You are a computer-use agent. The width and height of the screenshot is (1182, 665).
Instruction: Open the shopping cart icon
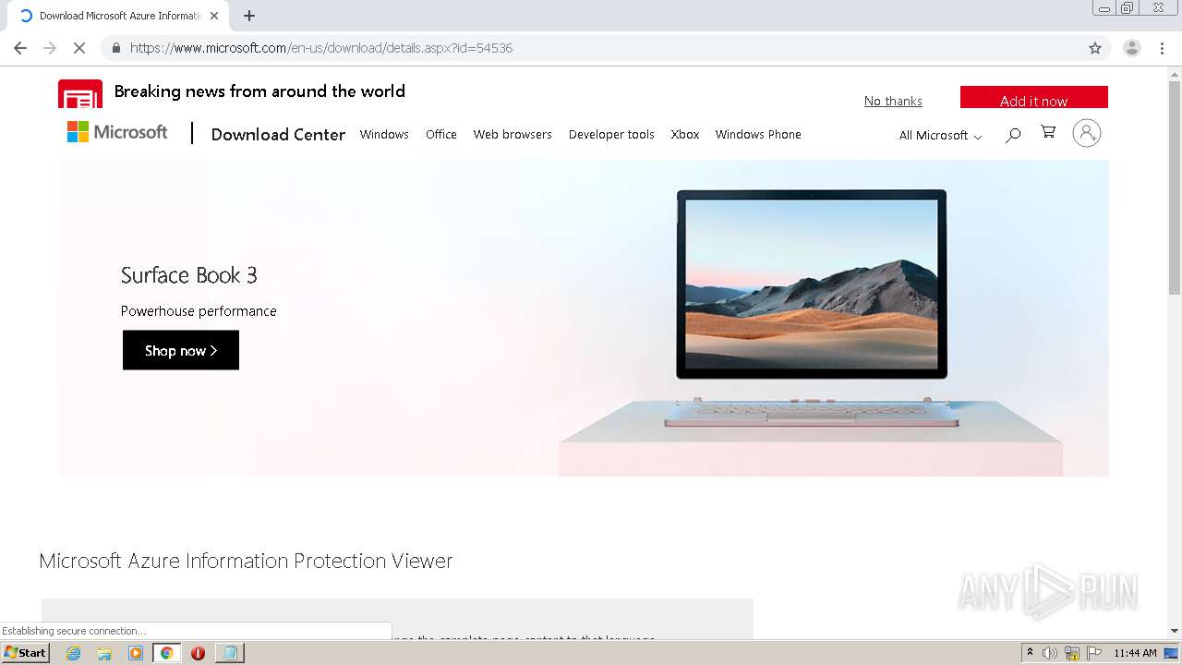1048,133
